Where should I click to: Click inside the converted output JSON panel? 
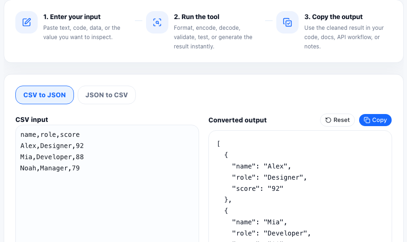tap(300, 187)
